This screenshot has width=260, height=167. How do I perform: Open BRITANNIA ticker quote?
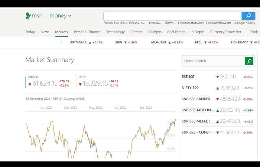[87, 42]
